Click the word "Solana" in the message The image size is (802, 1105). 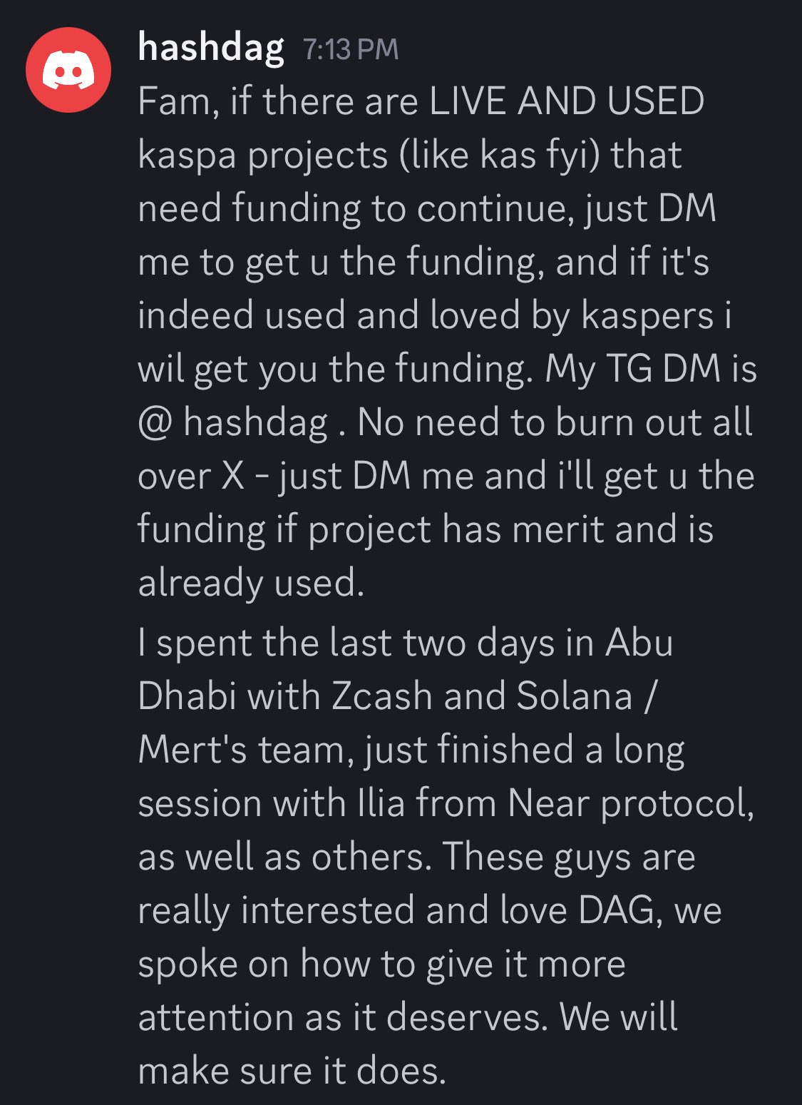coord(575,696)
